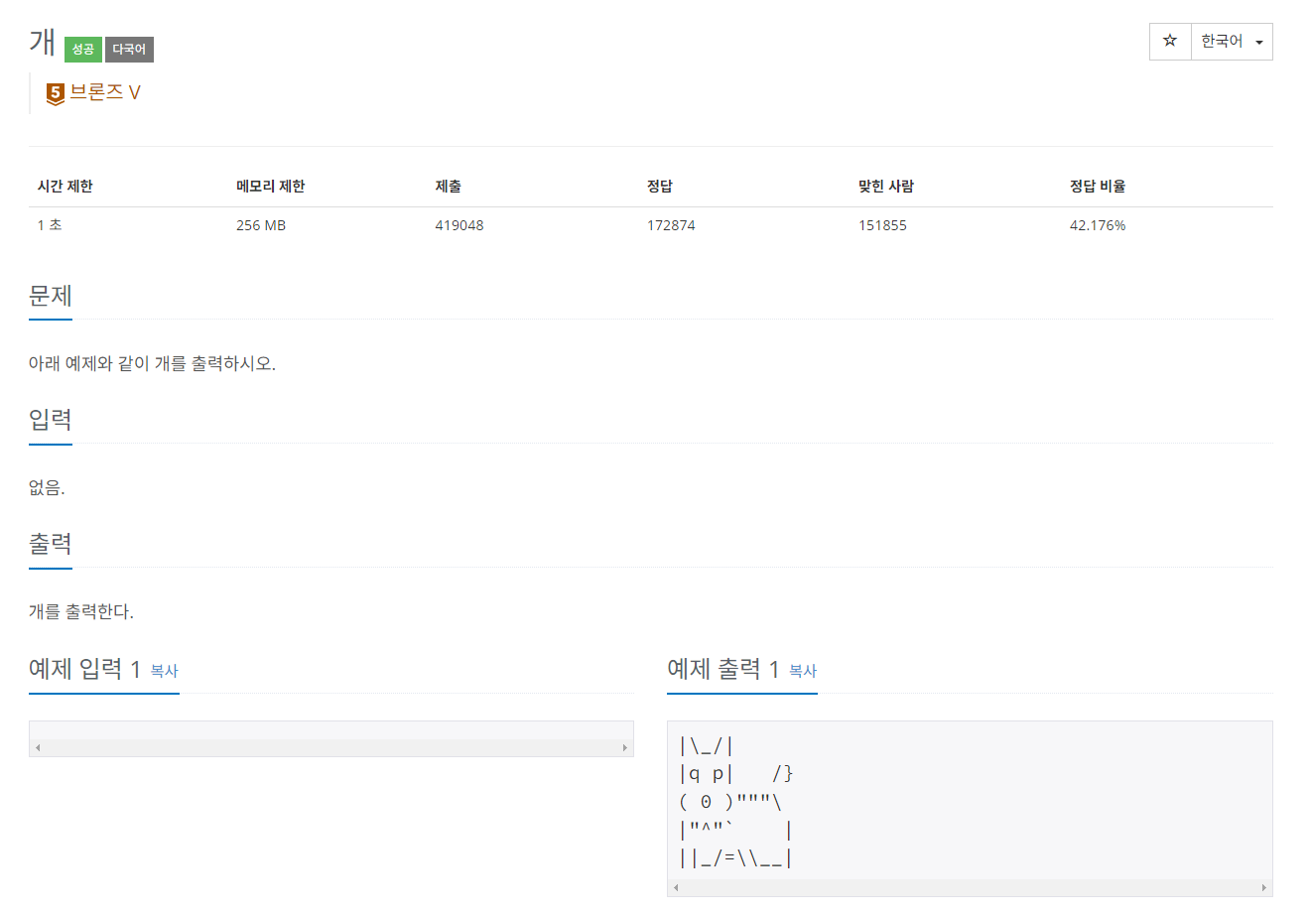Image resolution: width=1310 pixels, height=914 pixels.
Task: Click the green 성공 status badge
Action: point(82,48)
